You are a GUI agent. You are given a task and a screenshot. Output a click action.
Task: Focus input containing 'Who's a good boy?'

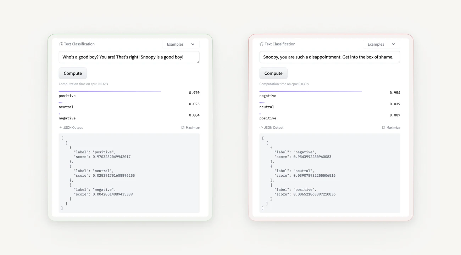point(129,57)
